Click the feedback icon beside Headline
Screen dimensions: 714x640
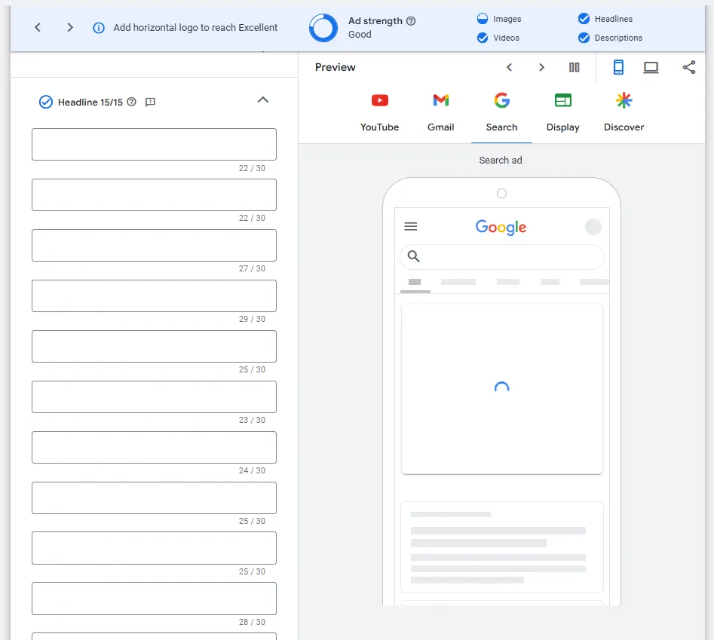(150, 102)
